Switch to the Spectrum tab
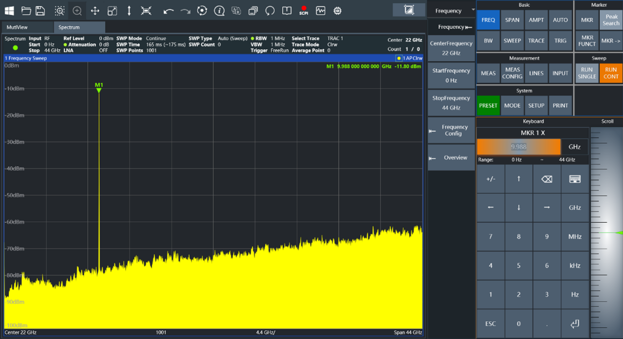This screenshot has height=339, width=623. 79,28
